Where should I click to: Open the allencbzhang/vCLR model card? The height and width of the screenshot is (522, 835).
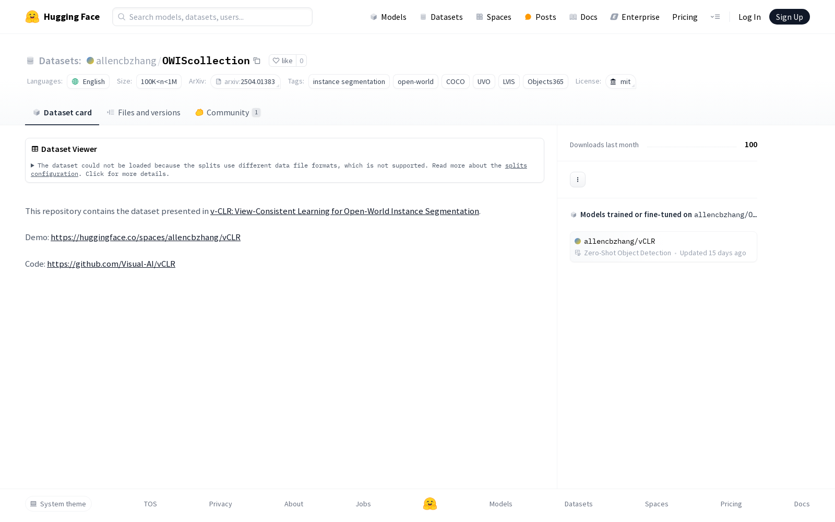tap(663, 246)
